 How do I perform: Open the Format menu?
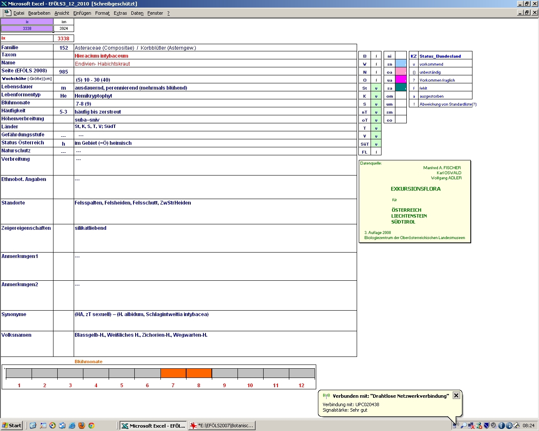(x=102, y=13)
